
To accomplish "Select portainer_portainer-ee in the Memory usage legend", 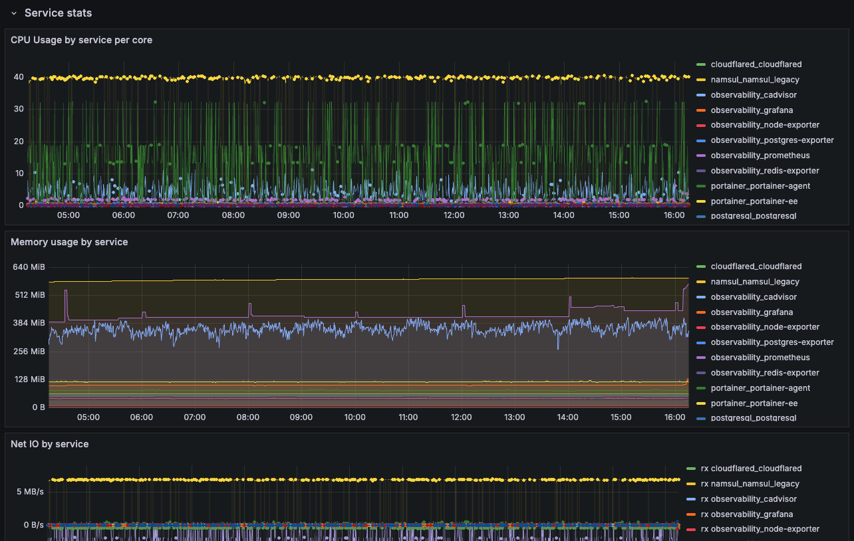I will [754, 403].
